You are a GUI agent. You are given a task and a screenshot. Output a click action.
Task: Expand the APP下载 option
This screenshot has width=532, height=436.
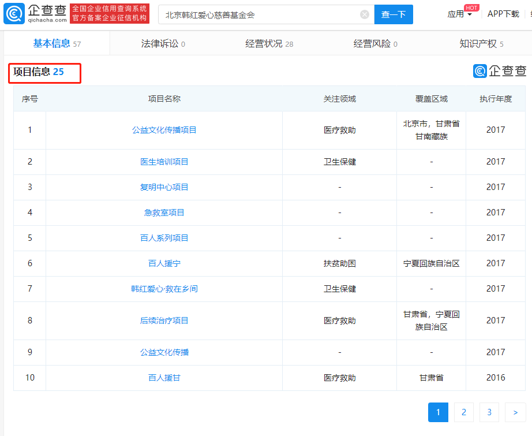[503, 14]
